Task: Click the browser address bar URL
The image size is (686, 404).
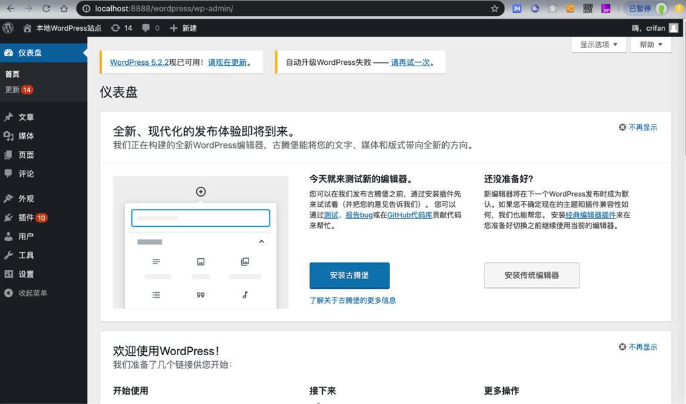Action: (x=164, y=9)
